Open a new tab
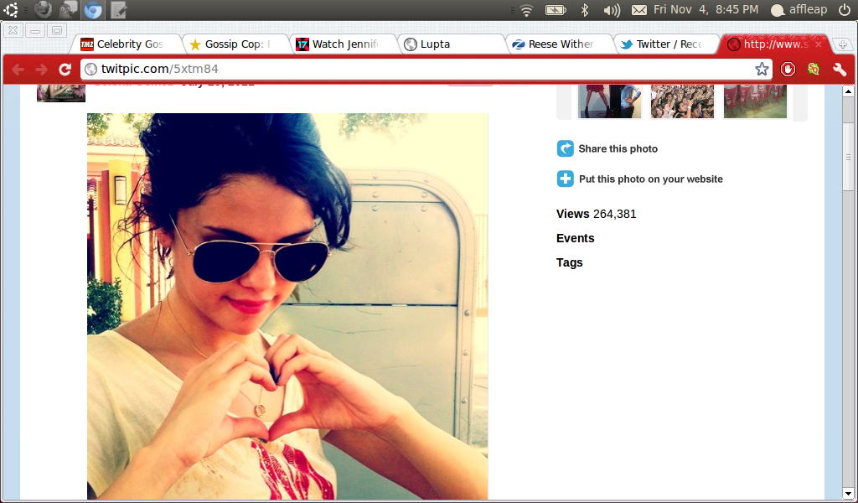Screen dimensions: 858x503 [843, 45]
